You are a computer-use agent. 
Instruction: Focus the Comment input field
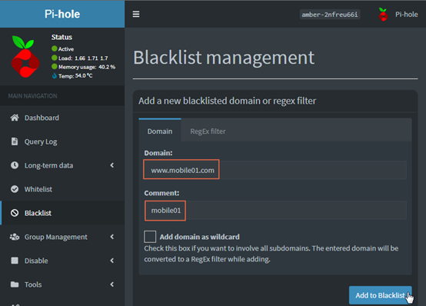click(275, 211)
